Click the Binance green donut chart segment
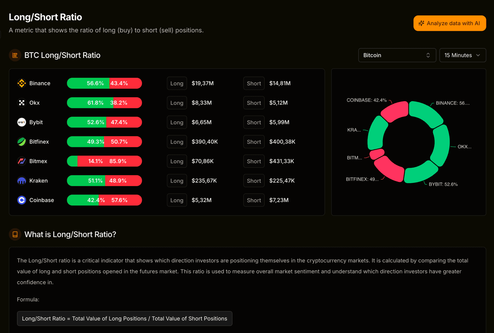 click(x=426, y=113)
